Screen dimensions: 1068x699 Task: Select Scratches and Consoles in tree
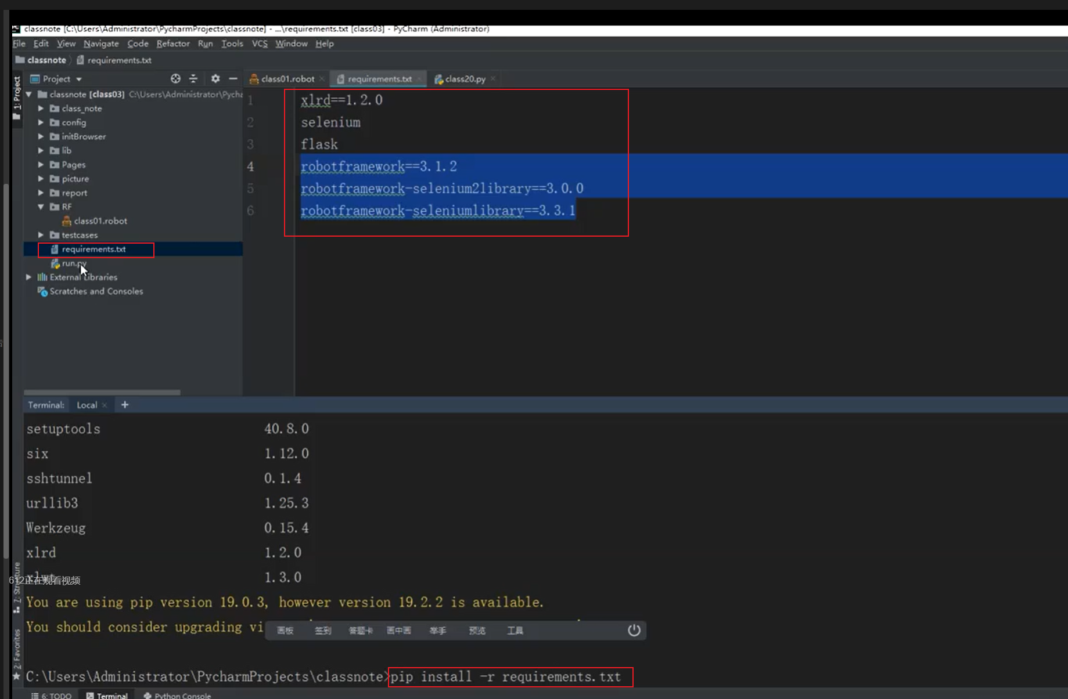(x=96, y=291)
